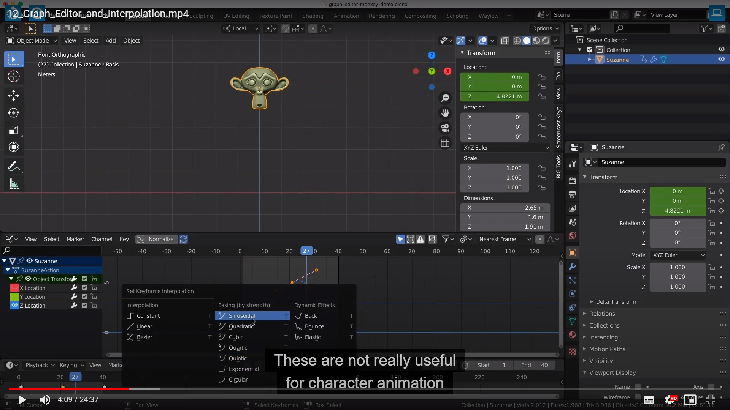Click zoom magnifier viewport gizmo

[445, 98]
